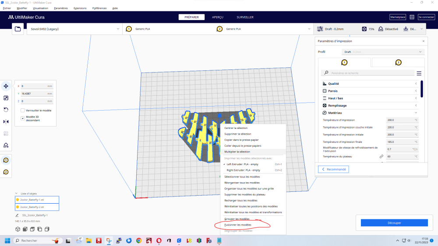
Task: Click the Recommandé button
Action: pos(333,170)
